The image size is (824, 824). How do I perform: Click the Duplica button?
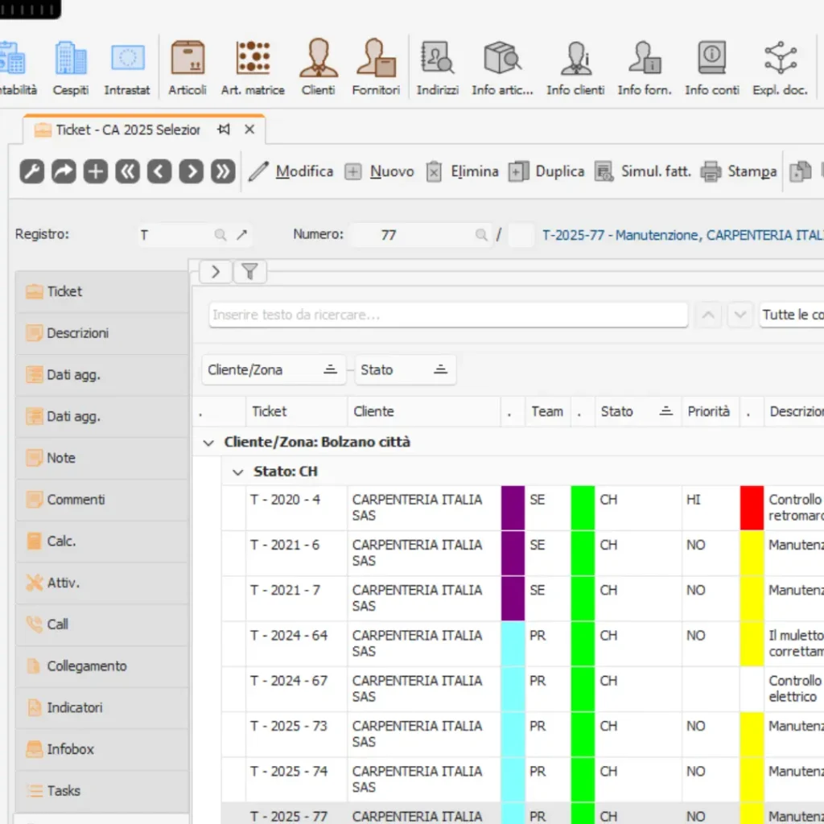tap(546, 172)
